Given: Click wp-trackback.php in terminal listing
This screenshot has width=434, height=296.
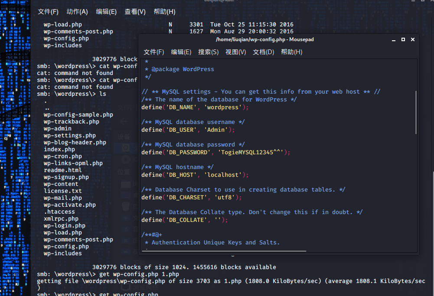Looking at the screenshot, I should click(x=72, y=121).
